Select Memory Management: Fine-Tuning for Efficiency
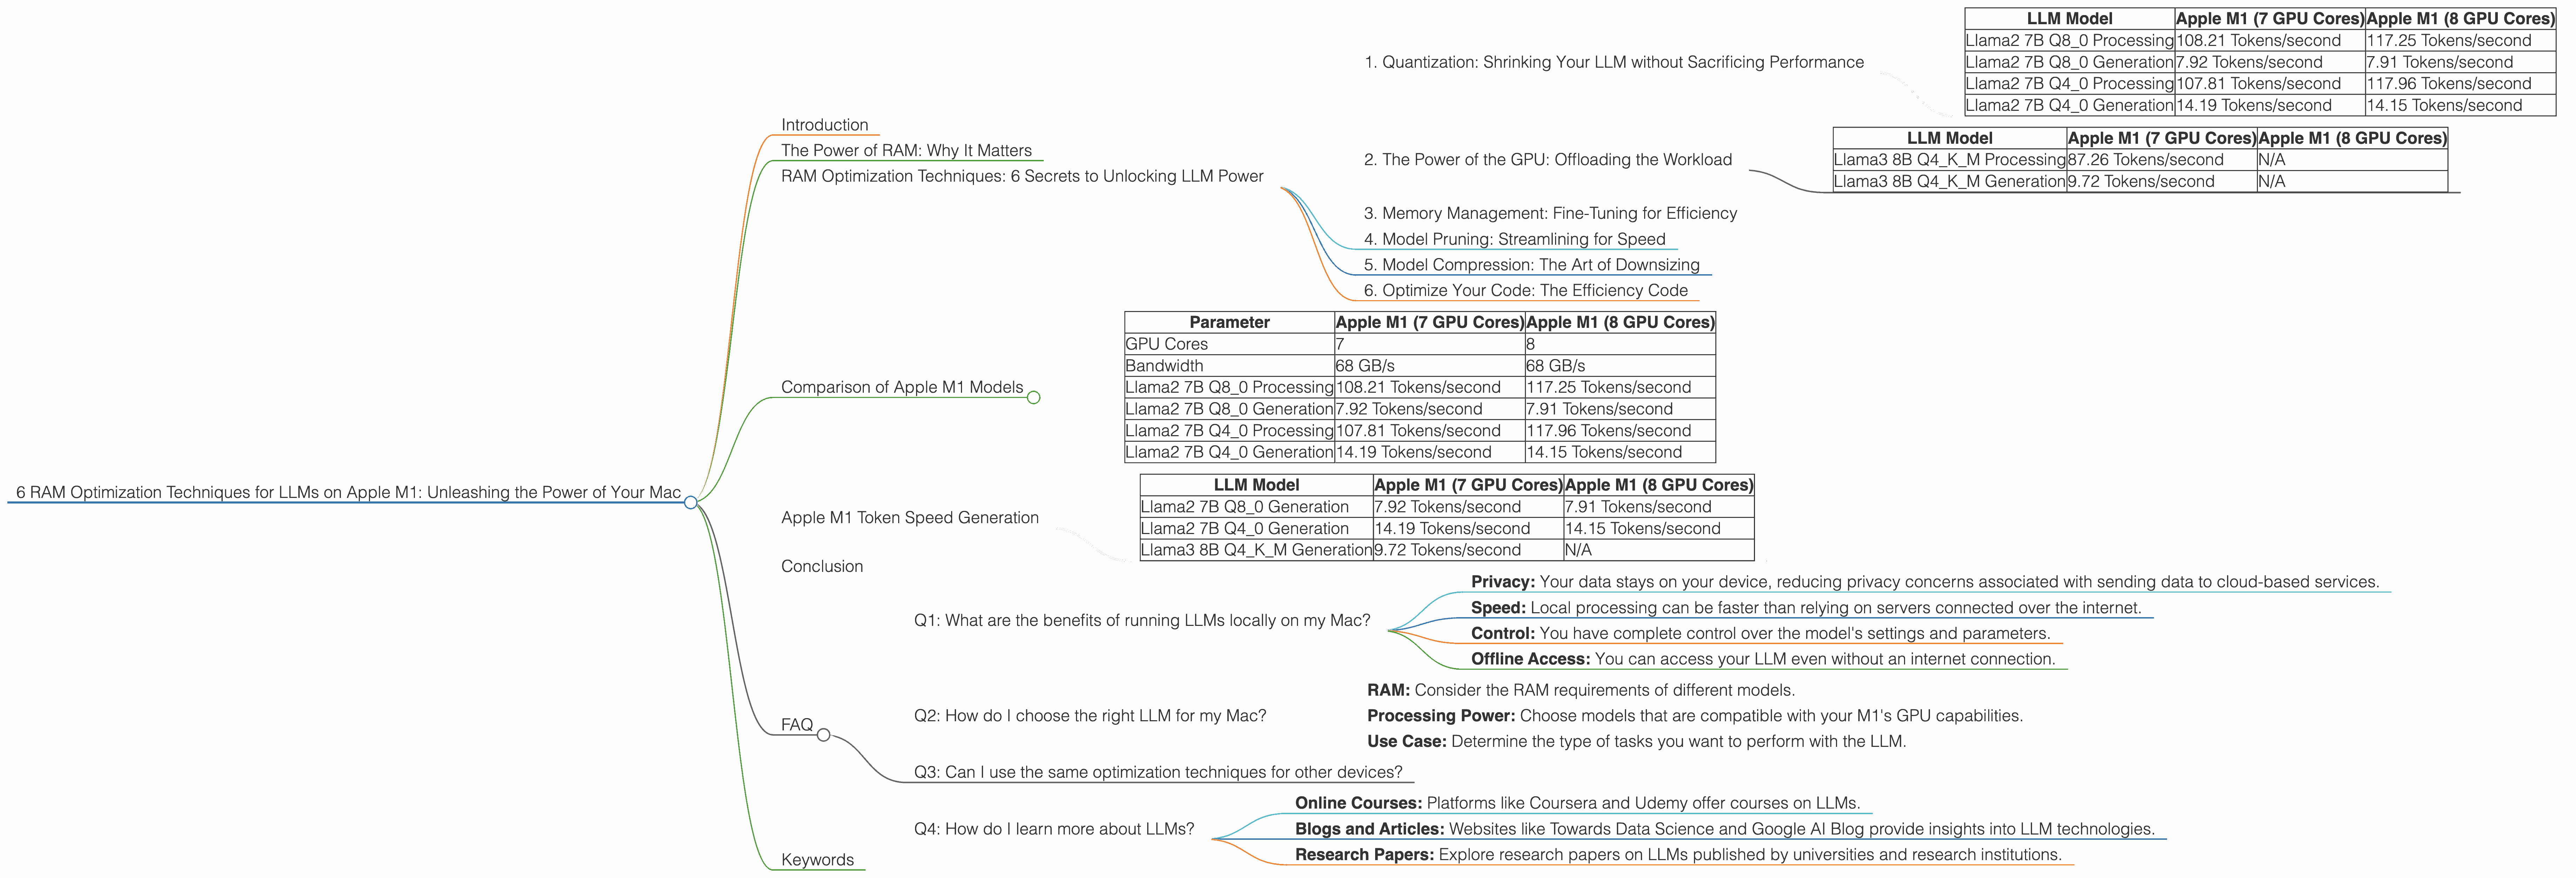This screenshot has height=878, width=2576. (1550, 213)
